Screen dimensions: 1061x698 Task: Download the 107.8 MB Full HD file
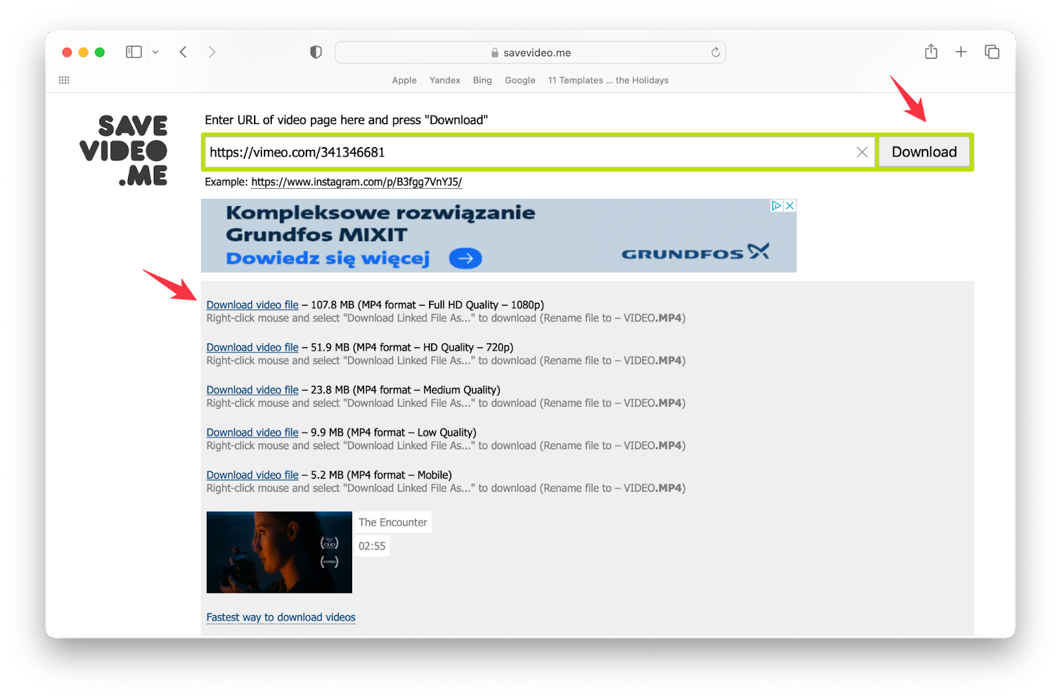(x=253, y=305)
